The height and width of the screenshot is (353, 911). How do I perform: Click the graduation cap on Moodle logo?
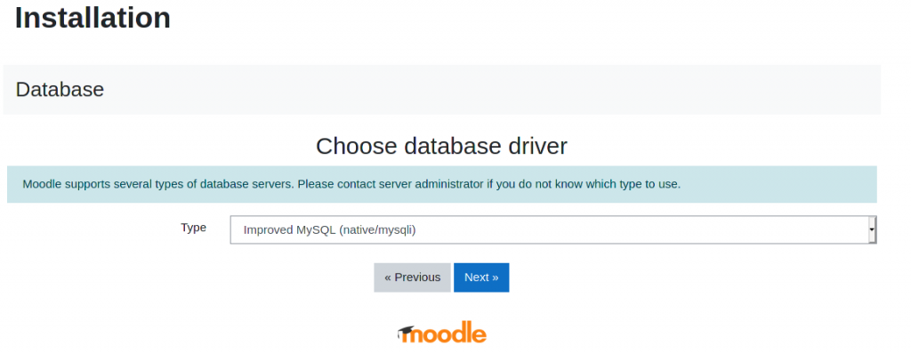(406, 332)
